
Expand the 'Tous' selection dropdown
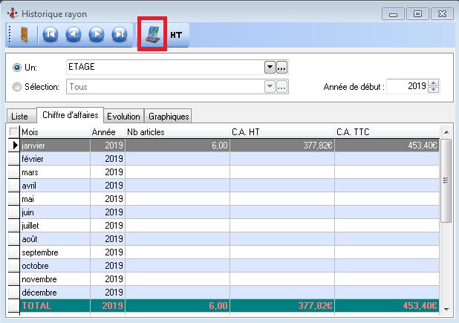tap(270, 87)
